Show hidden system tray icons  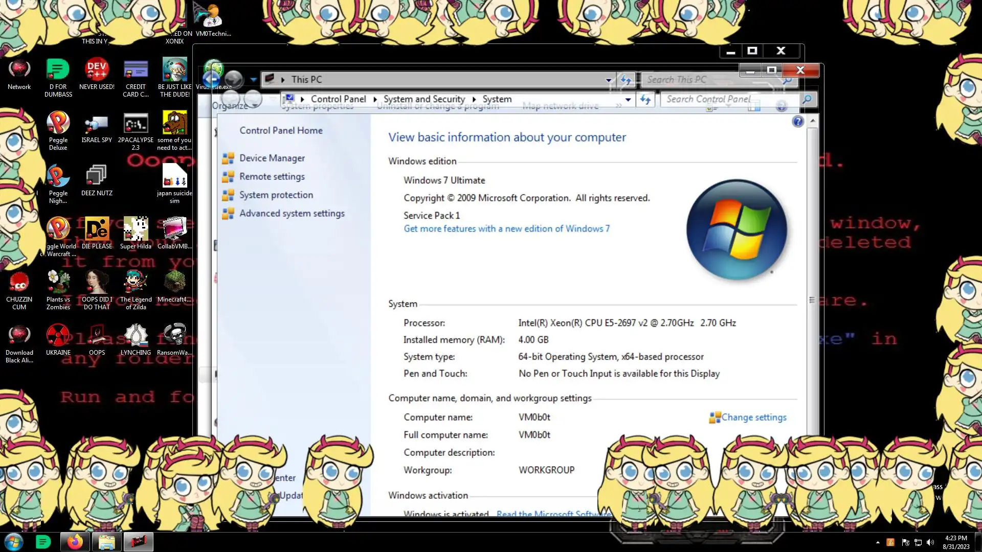pos(878,542)
